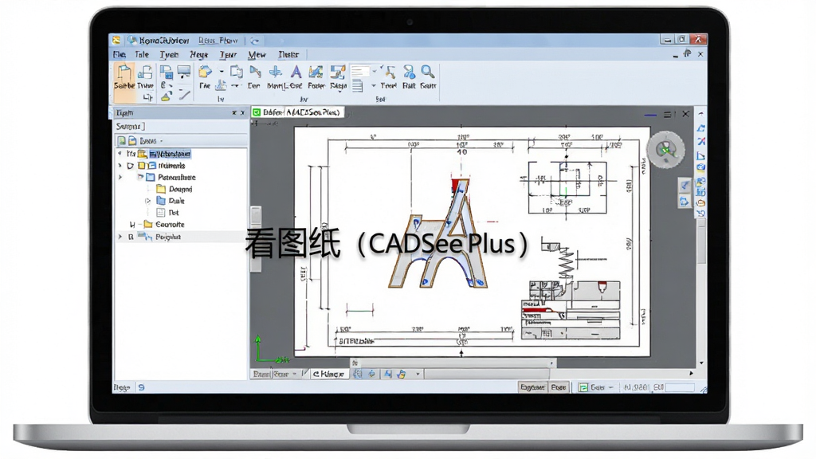Click the yellow paint bucket icon

tap(167, 96)
